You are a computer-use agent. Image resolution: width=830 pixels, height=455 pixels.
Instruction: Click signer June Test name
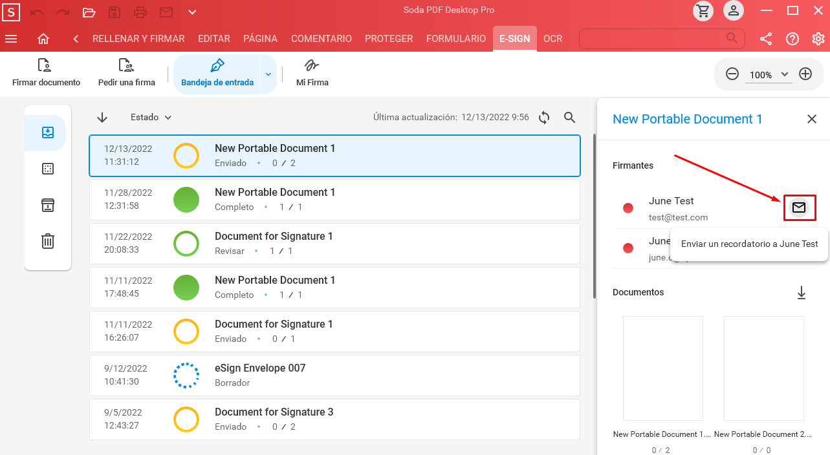(672, 201)
